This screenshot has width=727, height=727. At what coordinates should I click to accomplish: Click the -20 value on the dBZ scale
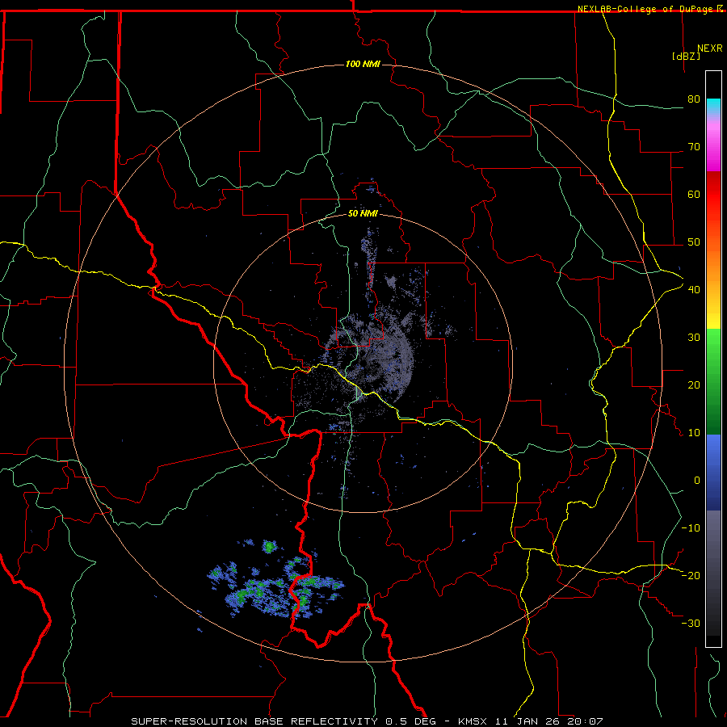tap(691, 575)
